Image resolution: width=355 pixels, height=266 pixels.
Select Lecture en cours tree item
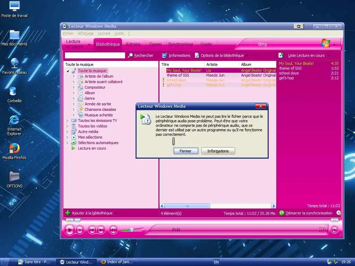92,148
